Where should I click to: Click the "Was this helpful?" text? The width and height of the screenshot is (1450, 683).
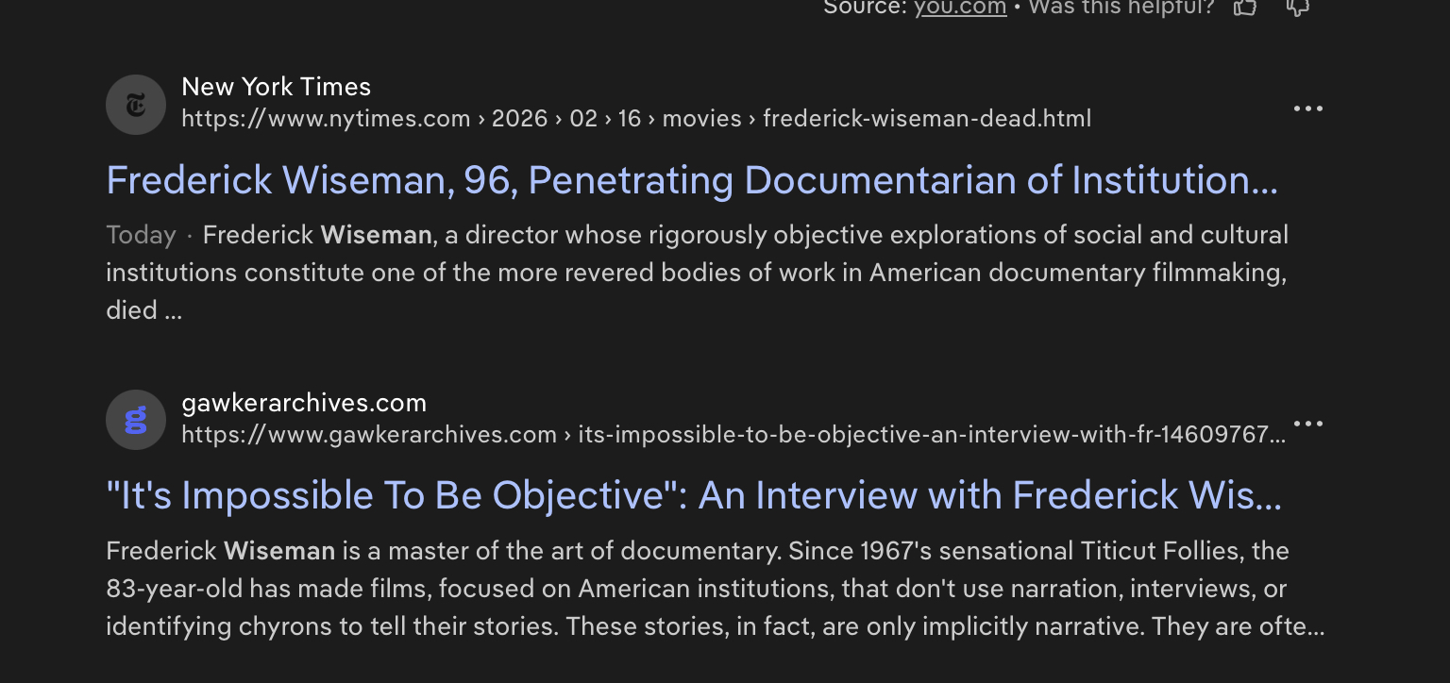click(x=1121, y=8)
